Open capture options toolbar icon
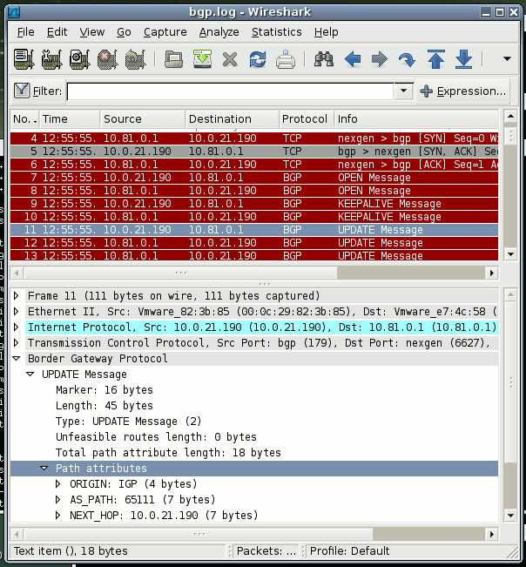This screenshot has width=526, height=567. (52, 59)
